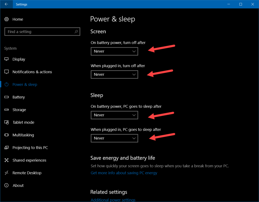Screen dimensions: 259x202
Task: Open Multitasking settings
Action: pyautogui.click(x=23, y=135)
